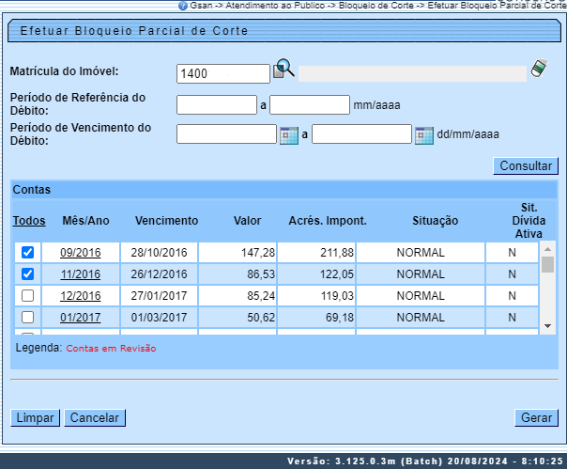Viewport: 567px width, 469px height.
Task: Uncheck the 11/2016 bill checkbox
Action: click(x=27, y=274)
